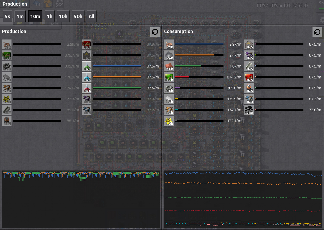Toggle the blue science pack flask
The width and height of the screenshot is (324, 230).
[x=87, y=77]
